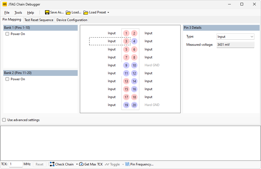Open the Tools menu

pos(18,13)
